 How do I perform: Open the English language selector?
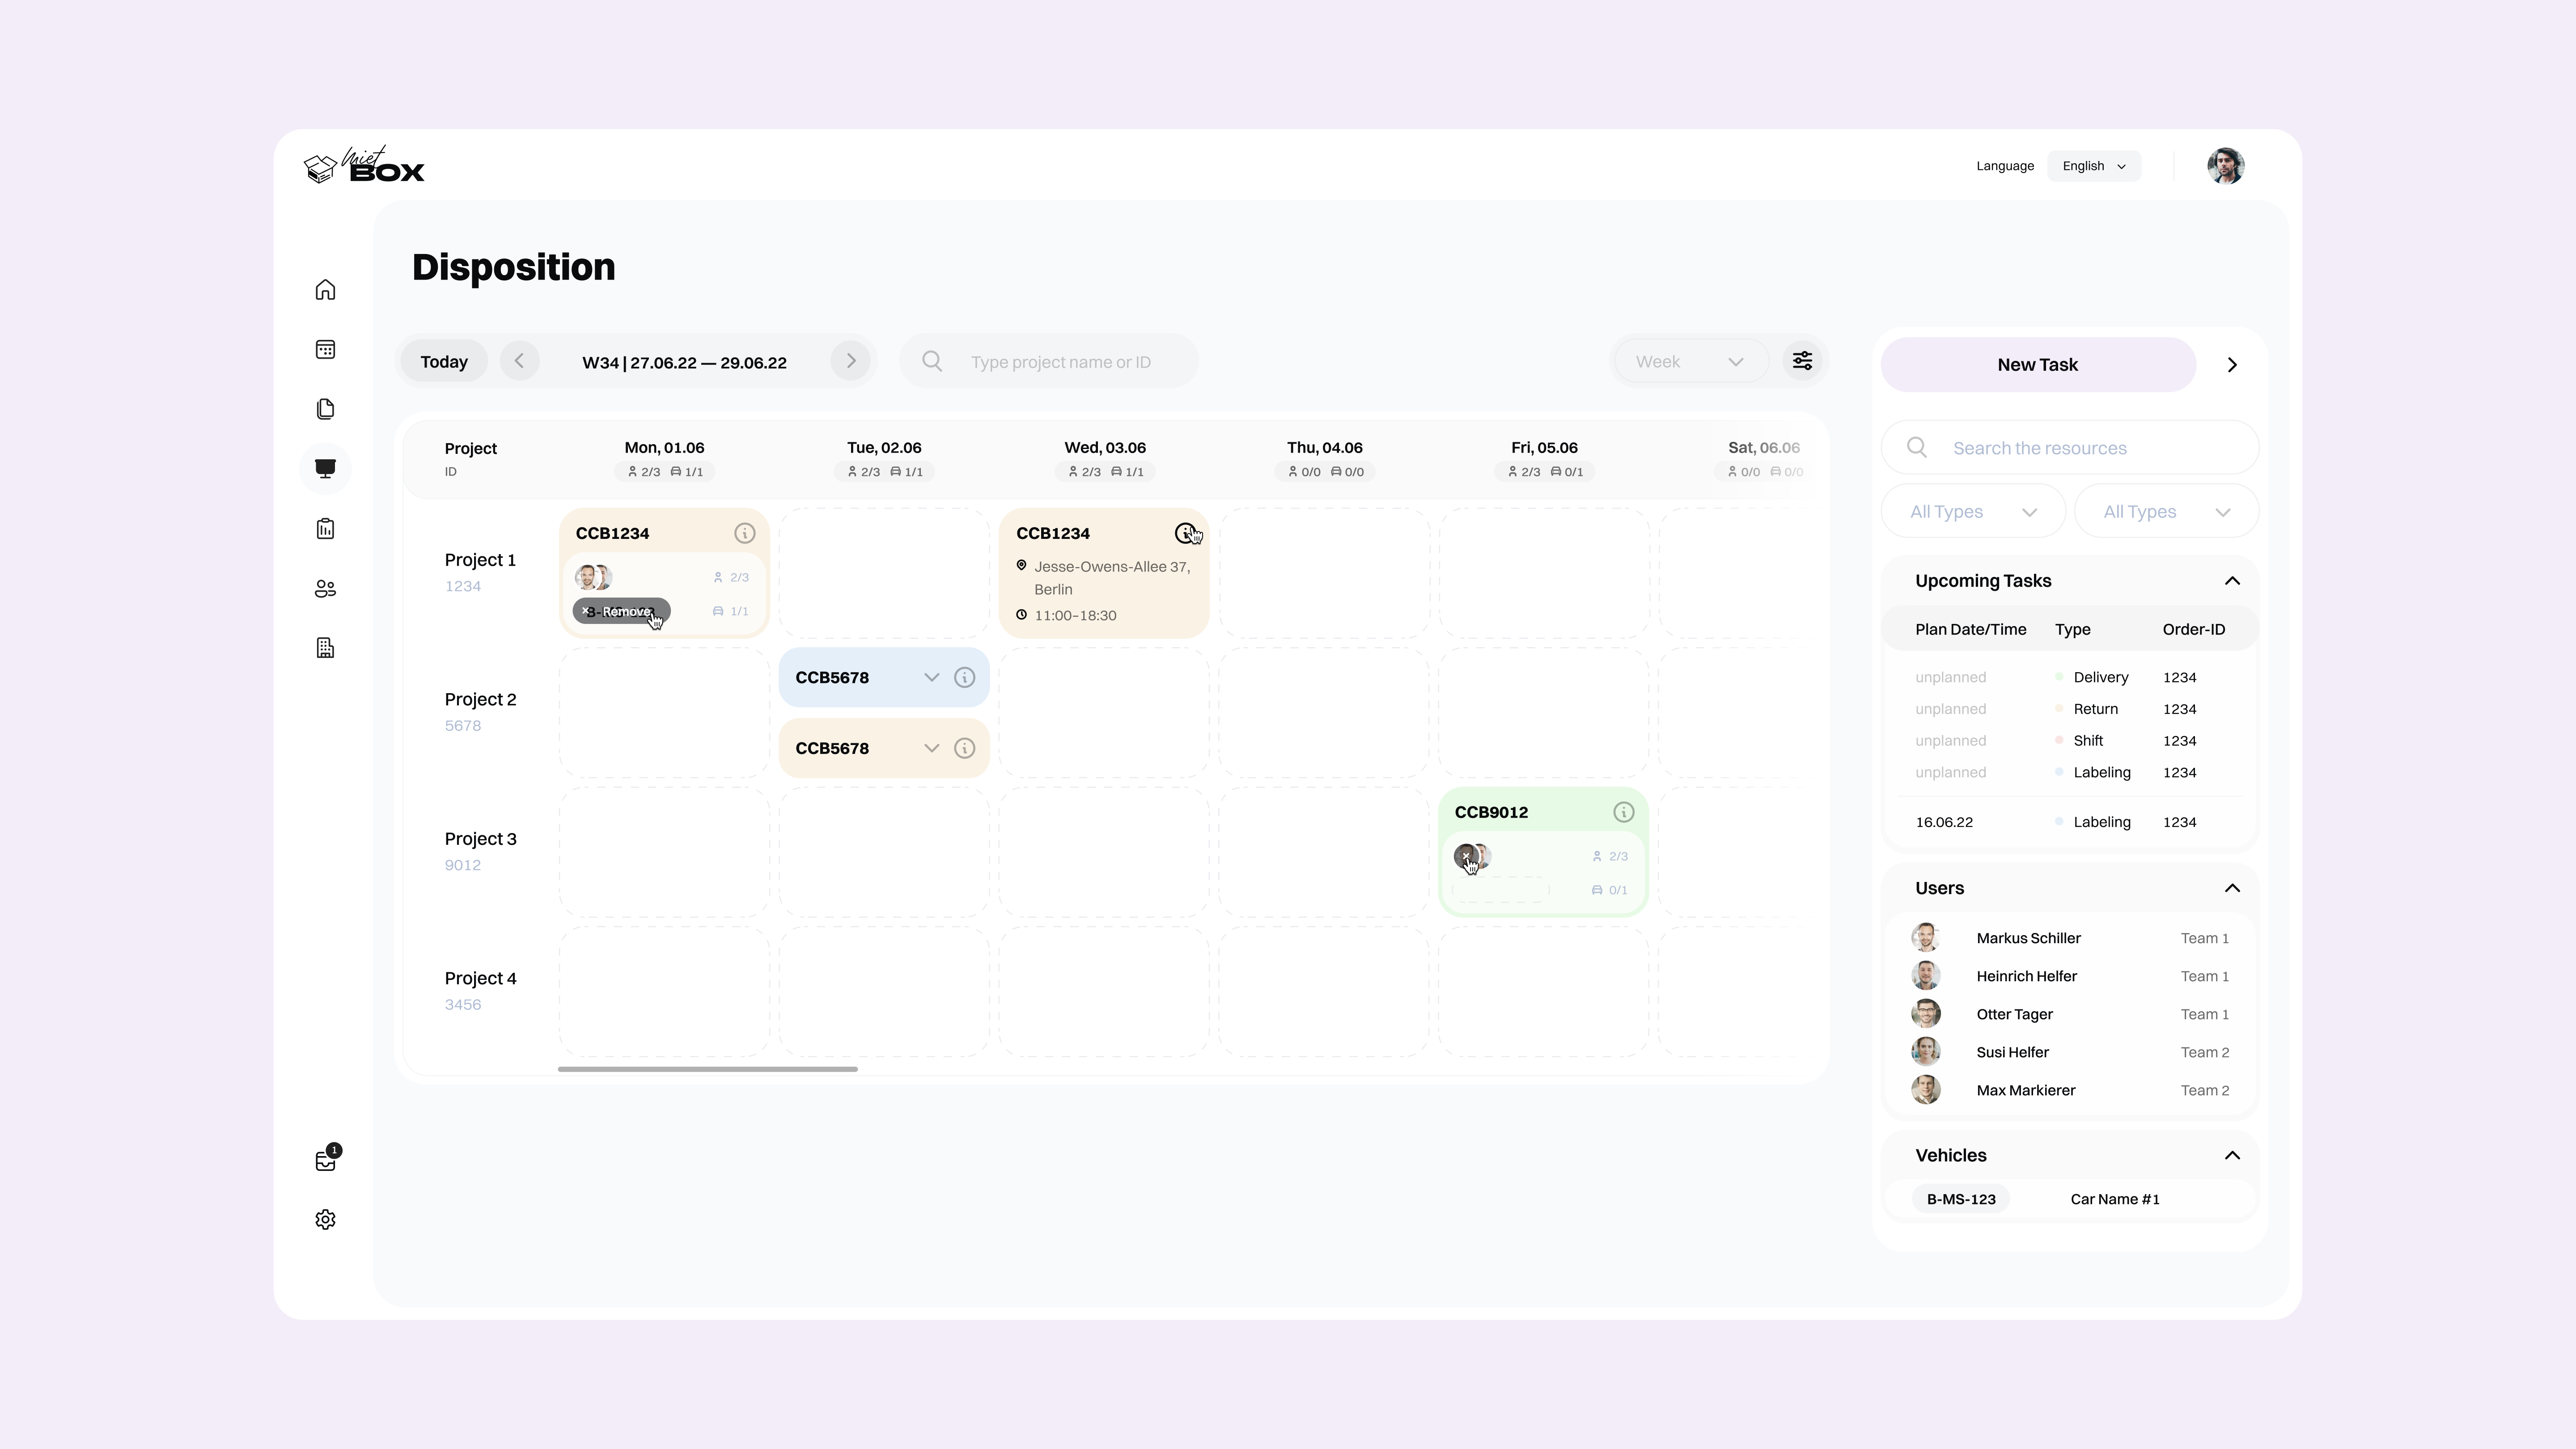(x=2093, y=166)
